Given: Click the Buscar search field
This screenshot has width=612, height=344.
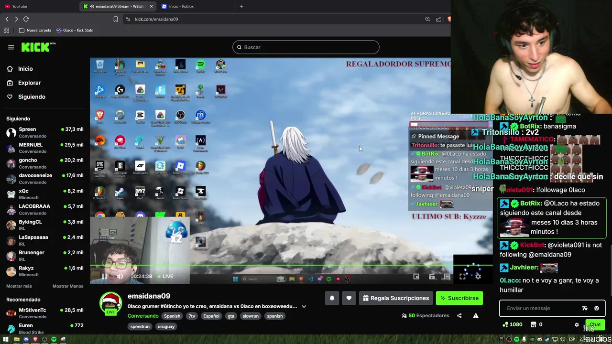Looking at the screenshot, I should pyautogui.click(x=306, y=47).
